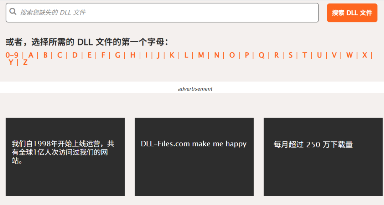
Task: Open the letter K file listing
Action: (x=172, y=55)
